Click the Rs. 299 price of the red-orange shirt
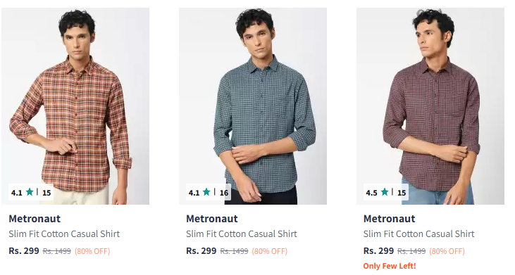 24,251
